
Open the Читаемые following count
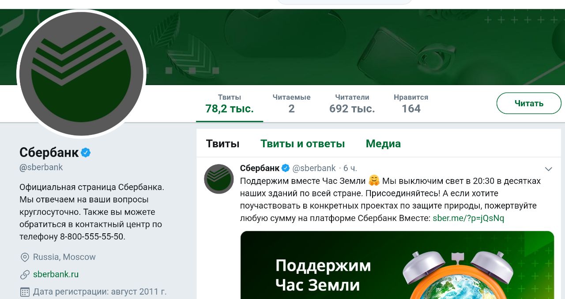point(291,104)
